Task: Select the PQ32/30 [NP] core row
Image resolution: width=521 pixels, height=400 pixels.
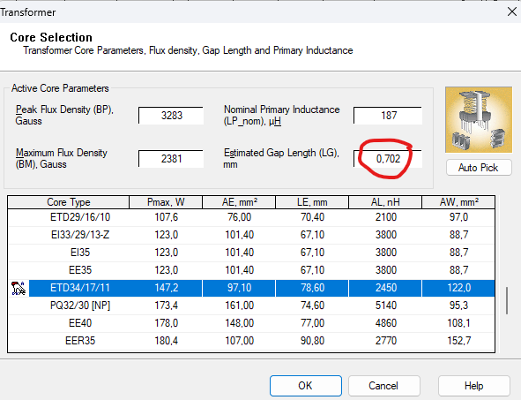Action: 251,306
